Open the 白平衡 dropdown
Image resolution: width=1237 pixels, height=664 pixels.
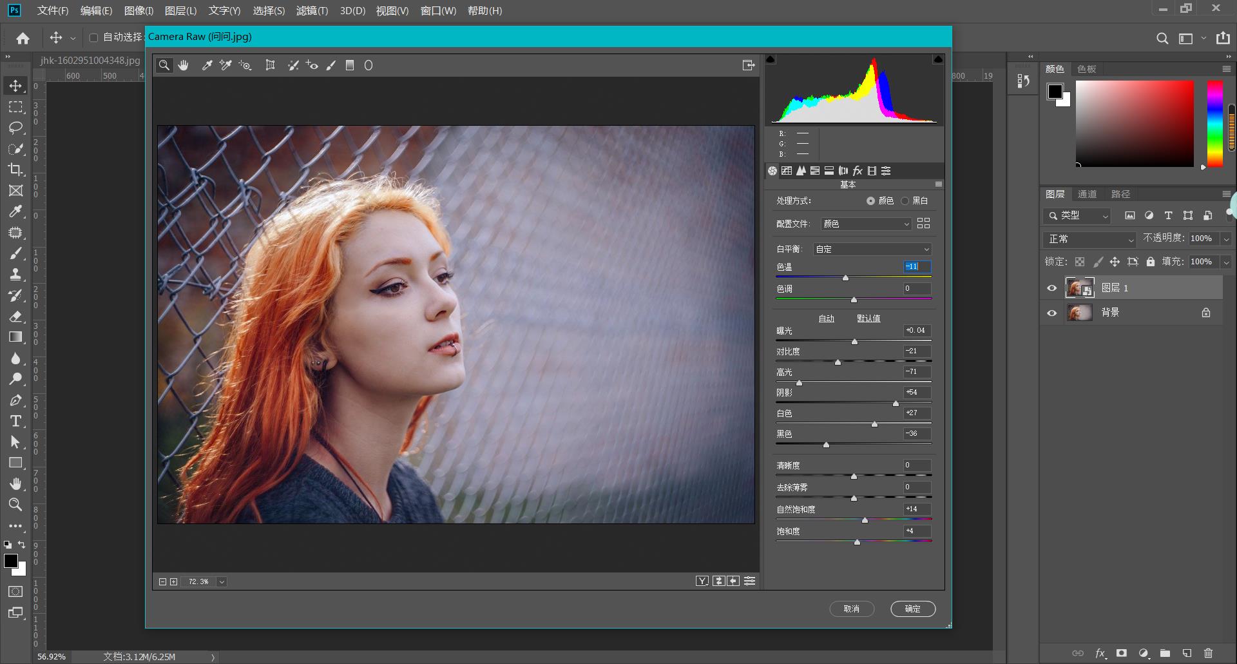click(x=872, y=249)
